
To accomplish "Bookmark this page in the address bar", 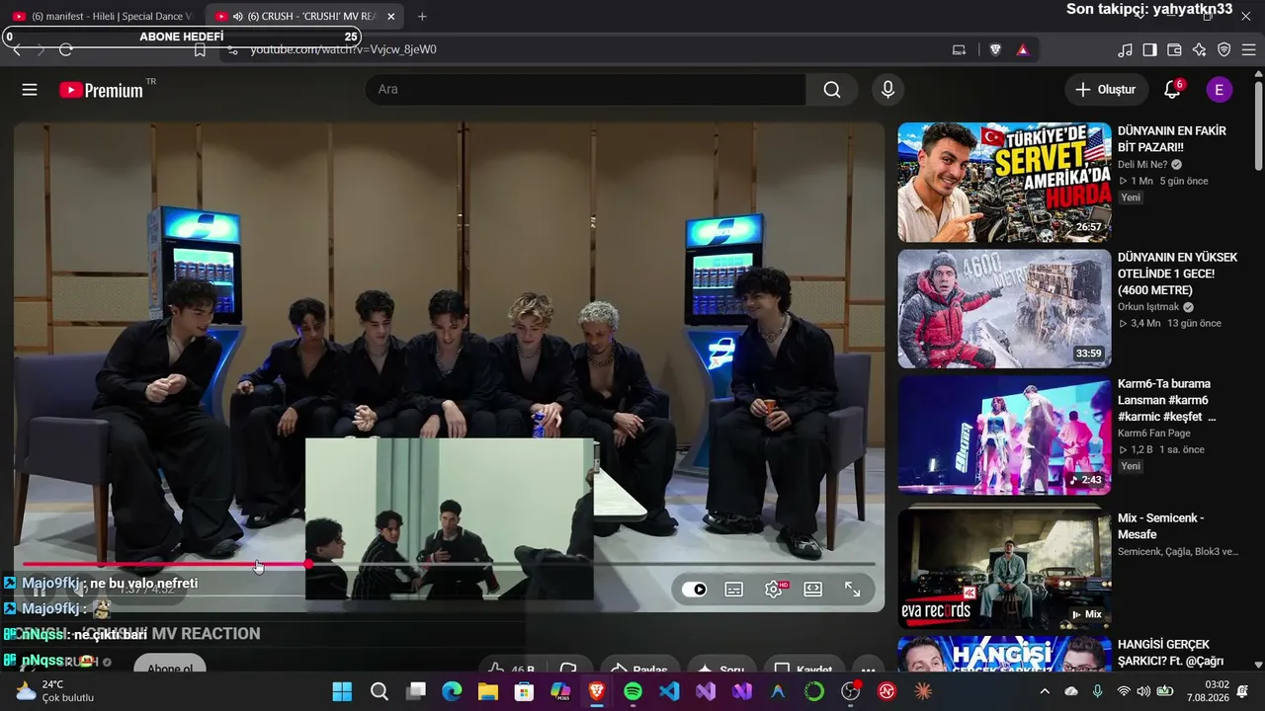I will pos(200,49).
